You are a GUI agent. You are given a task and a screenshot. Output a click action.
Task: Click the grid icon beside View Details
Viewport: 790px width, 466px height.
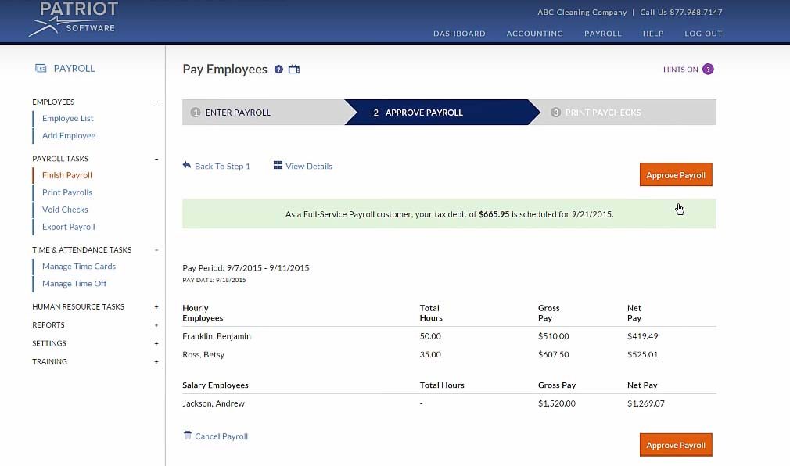point(278,166)
